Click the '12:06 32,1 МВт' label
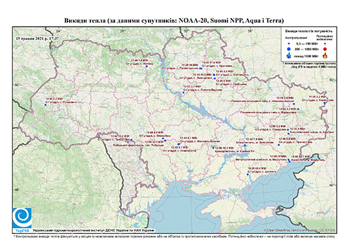The width and height of the screenshot is (348, 246). coord(155,142)
